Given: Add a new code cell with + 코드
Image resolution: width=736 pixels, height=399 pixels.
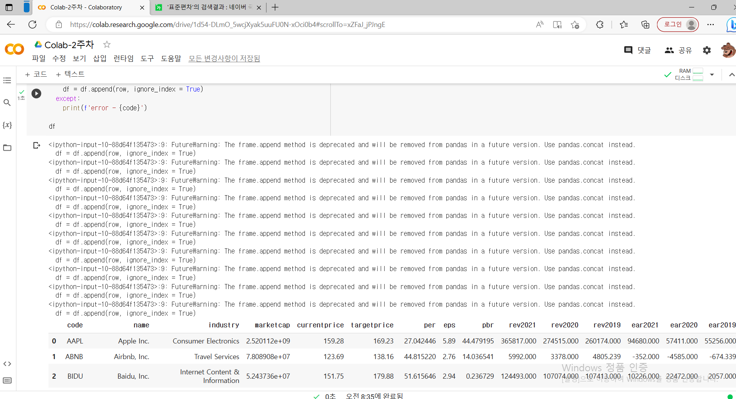Looking at the screenshot, I should pyautogui.click(x=36, y=74).
